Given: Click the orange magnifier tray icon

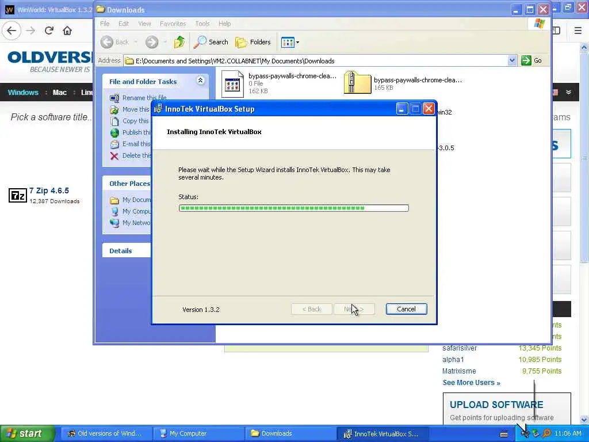Looking at the screenshot, I should [x=546, y=434].
